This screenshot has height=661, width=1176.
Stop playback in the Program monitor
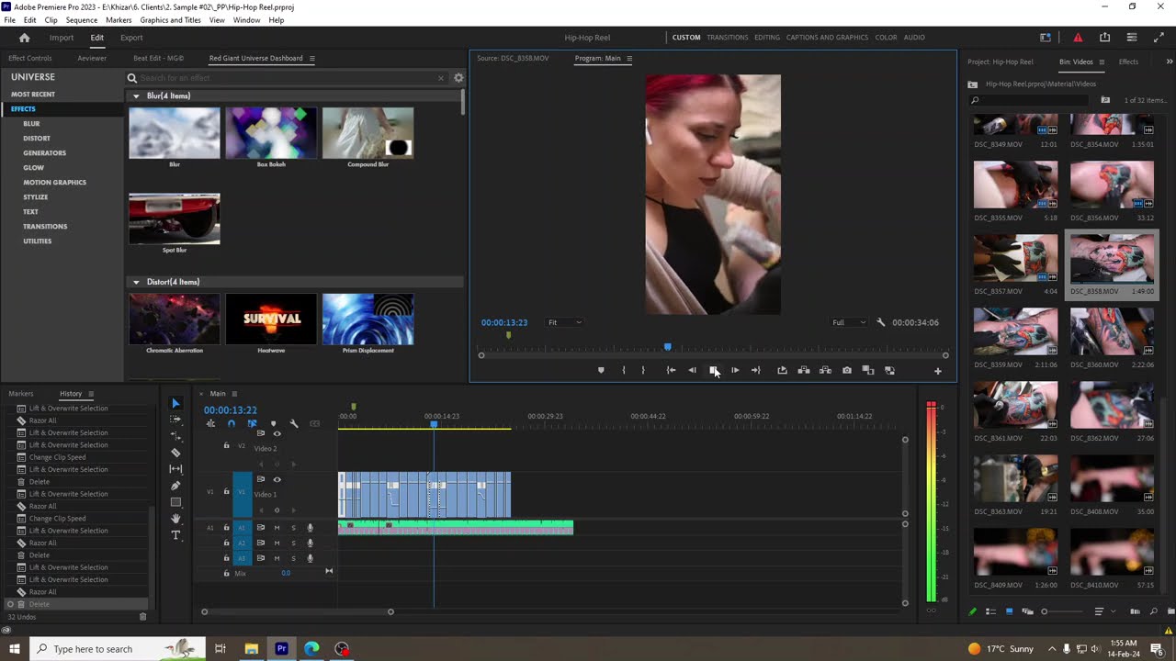click(713, 370)
